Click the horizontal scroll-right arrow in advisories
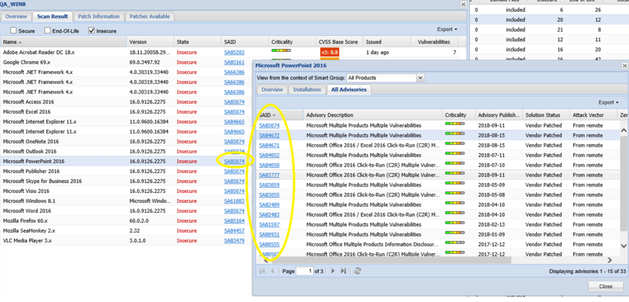Screen dimensions: 629x302 click(x=609, y=260)
